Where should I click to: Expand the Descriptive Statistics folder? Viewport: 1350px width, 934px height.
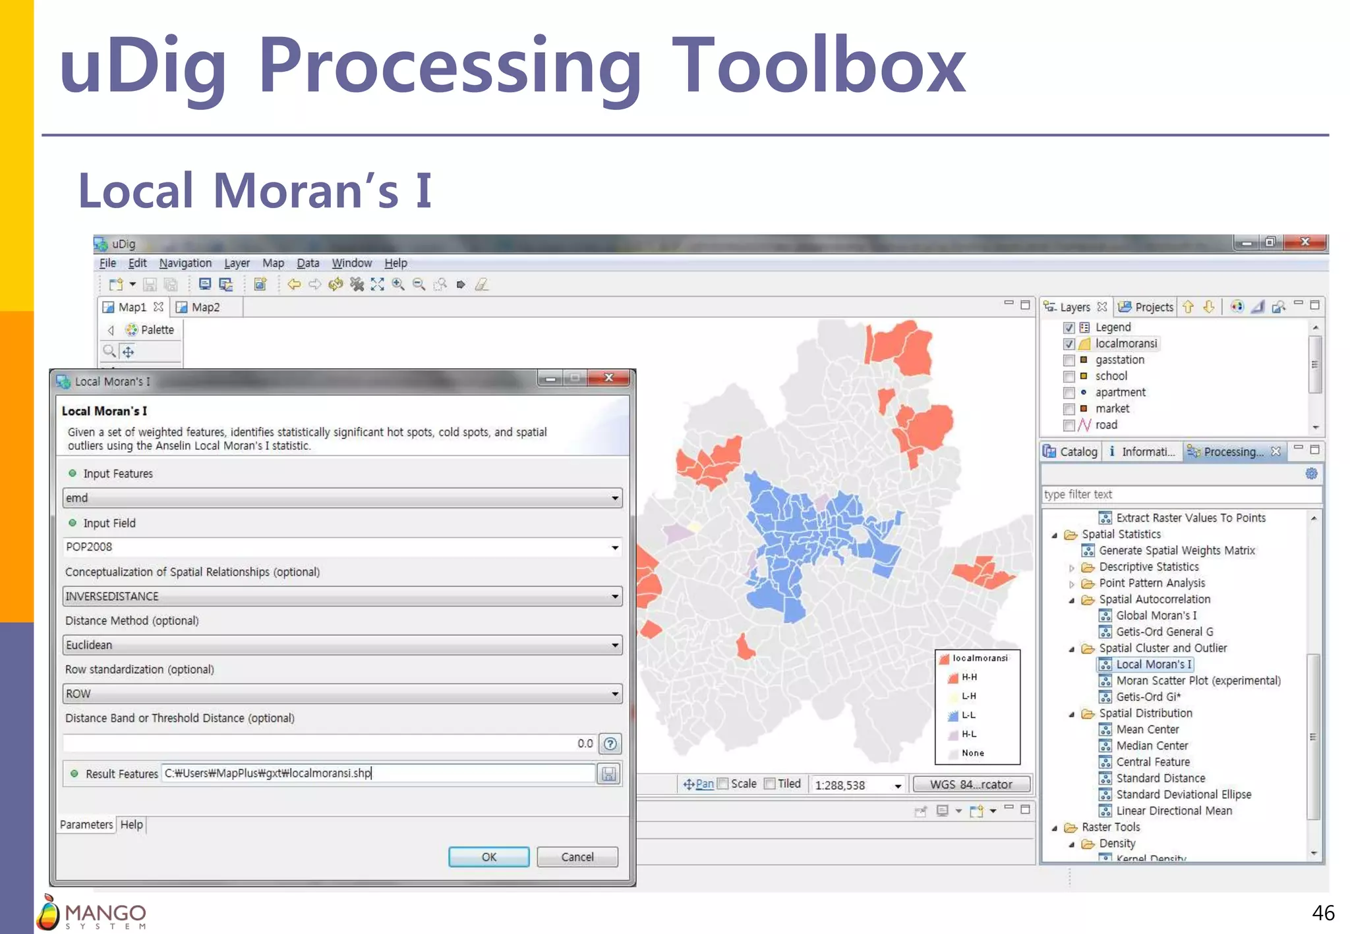pyautogui.click(x=1072, y=567)
